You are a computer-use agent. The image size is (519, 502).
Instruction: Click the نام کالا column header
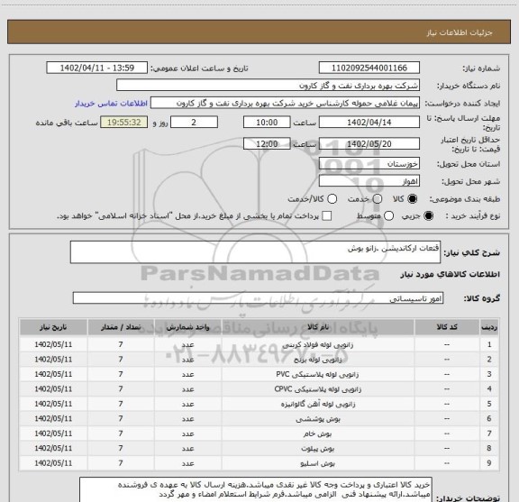(x=318, y=327)
